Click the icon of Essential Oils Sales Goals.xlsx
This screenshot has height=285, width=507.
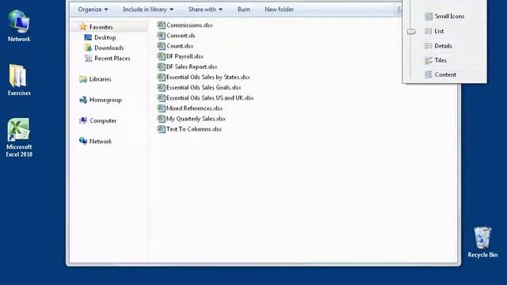(x=161, y=87)
